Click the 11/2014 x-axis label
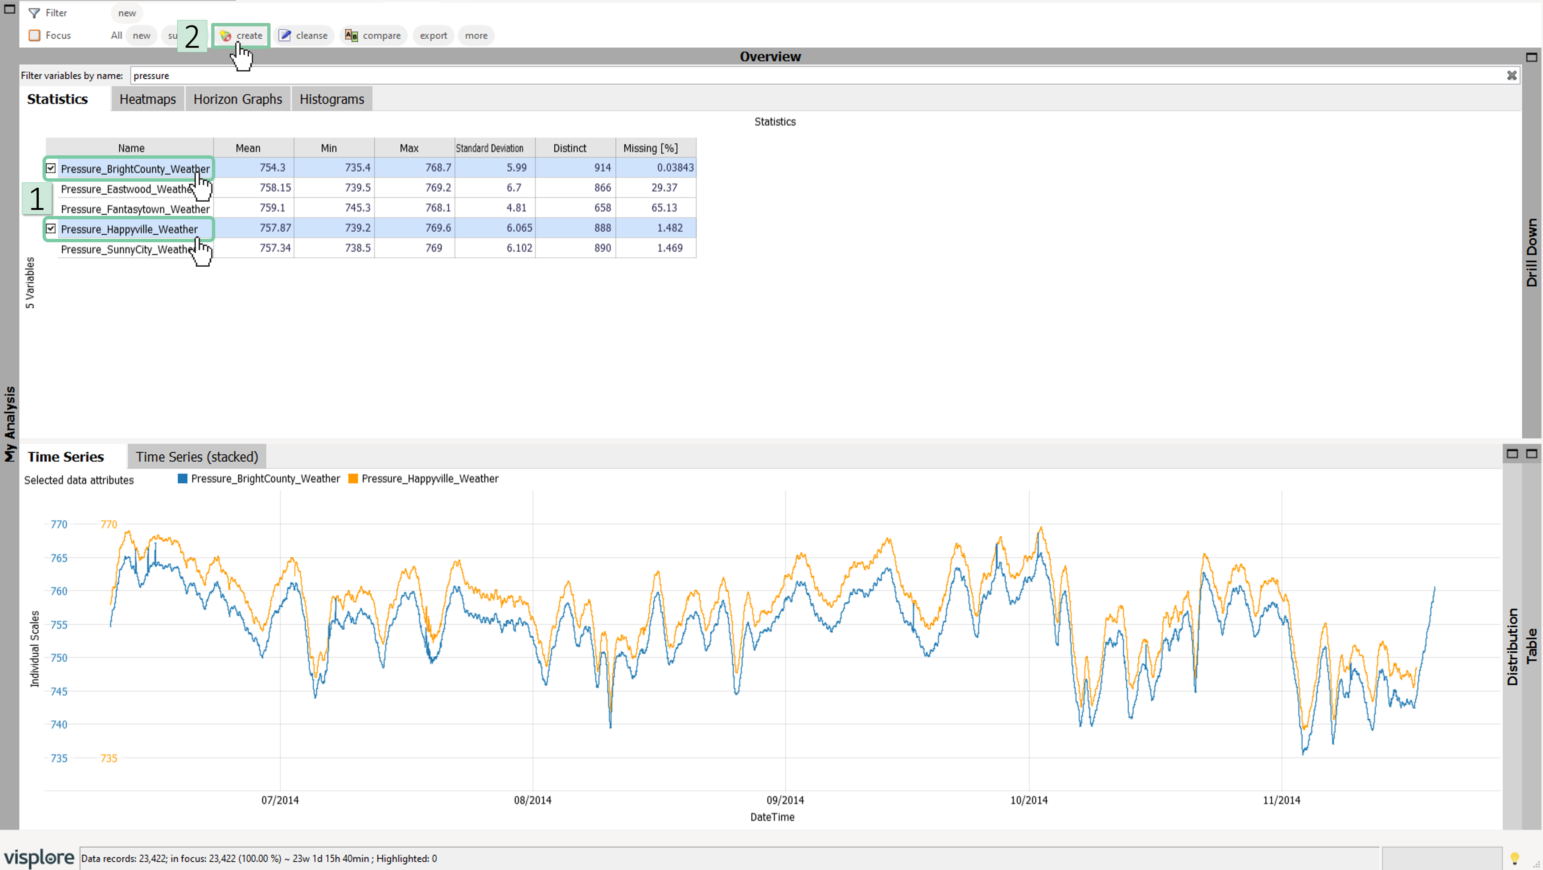The height and width of the screenshot is (870, 1543). point(1282,800)
